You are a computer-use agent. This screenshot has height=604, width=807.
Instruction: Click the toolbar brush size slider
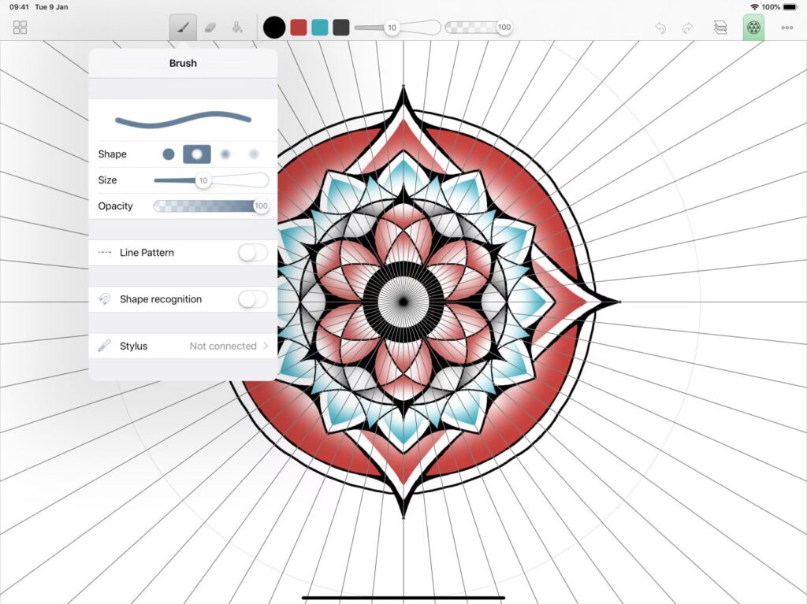(x=397, y=28)
